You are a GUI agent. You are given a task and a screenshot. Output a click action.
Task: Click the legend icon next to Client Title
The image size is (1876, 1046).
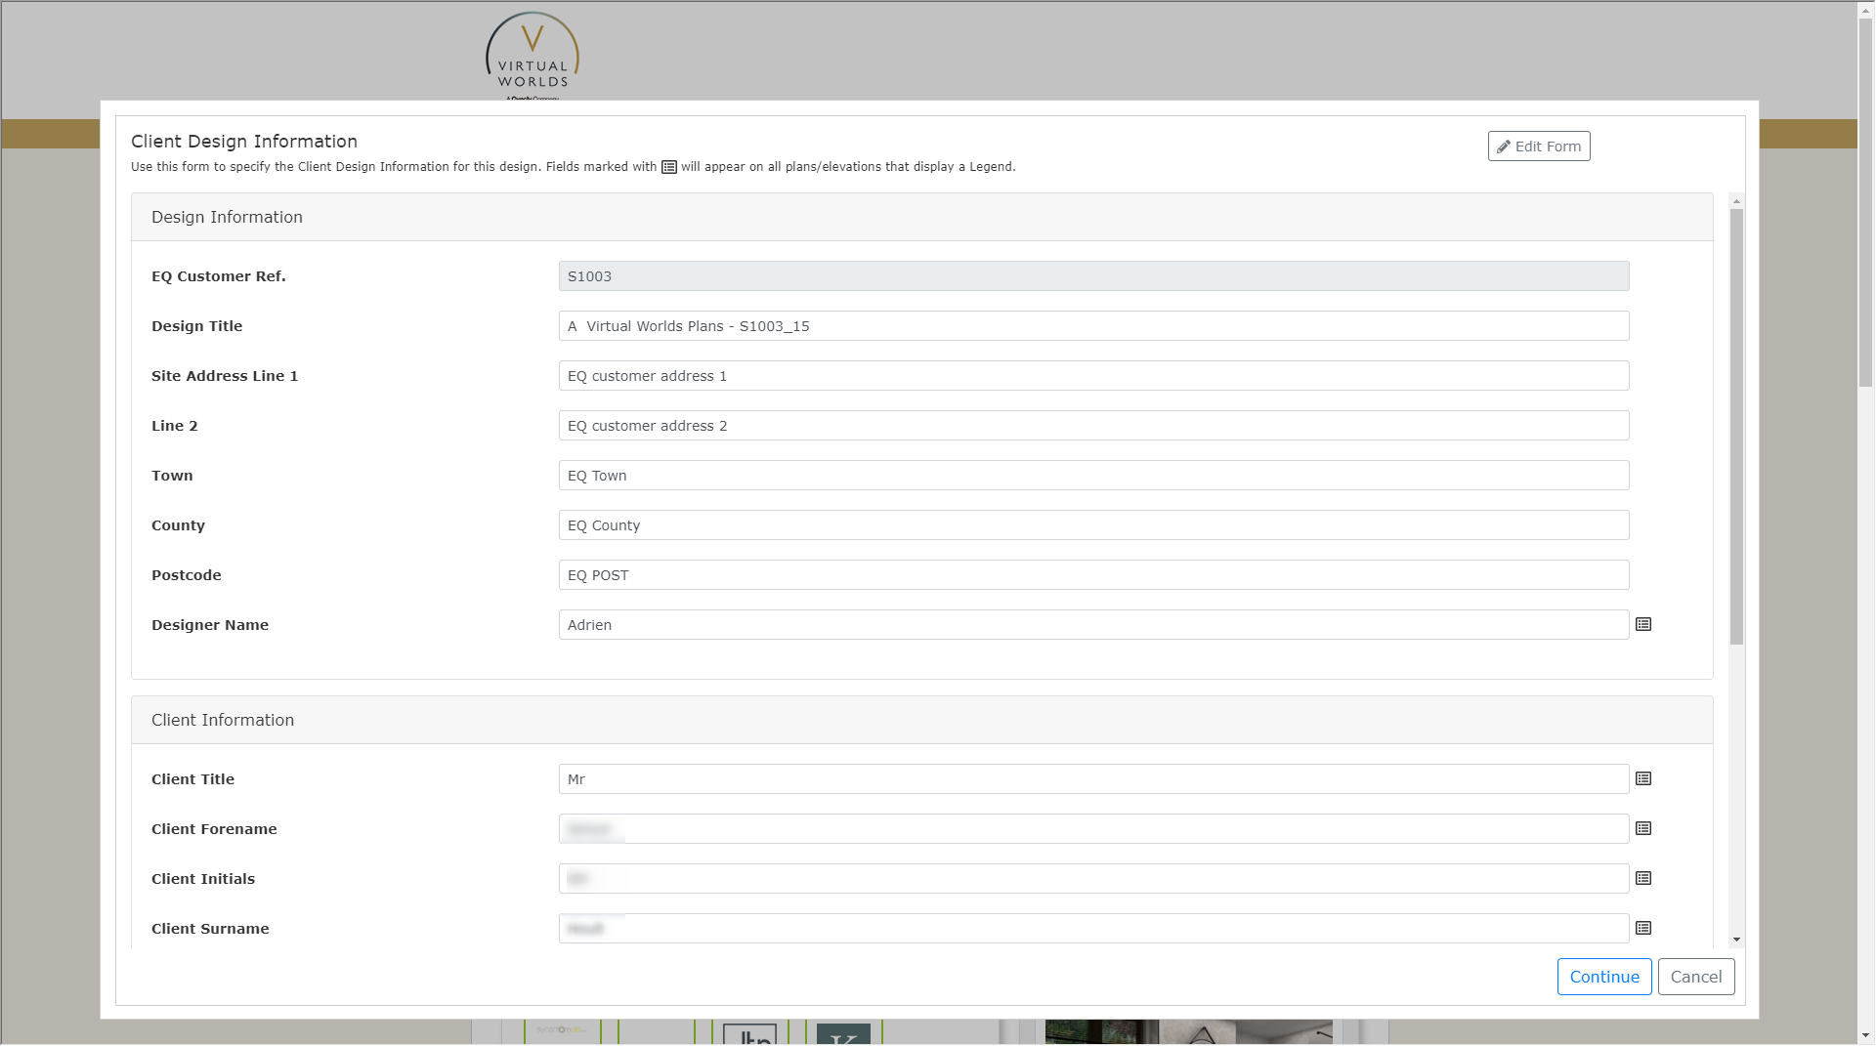click(1643, 779)
